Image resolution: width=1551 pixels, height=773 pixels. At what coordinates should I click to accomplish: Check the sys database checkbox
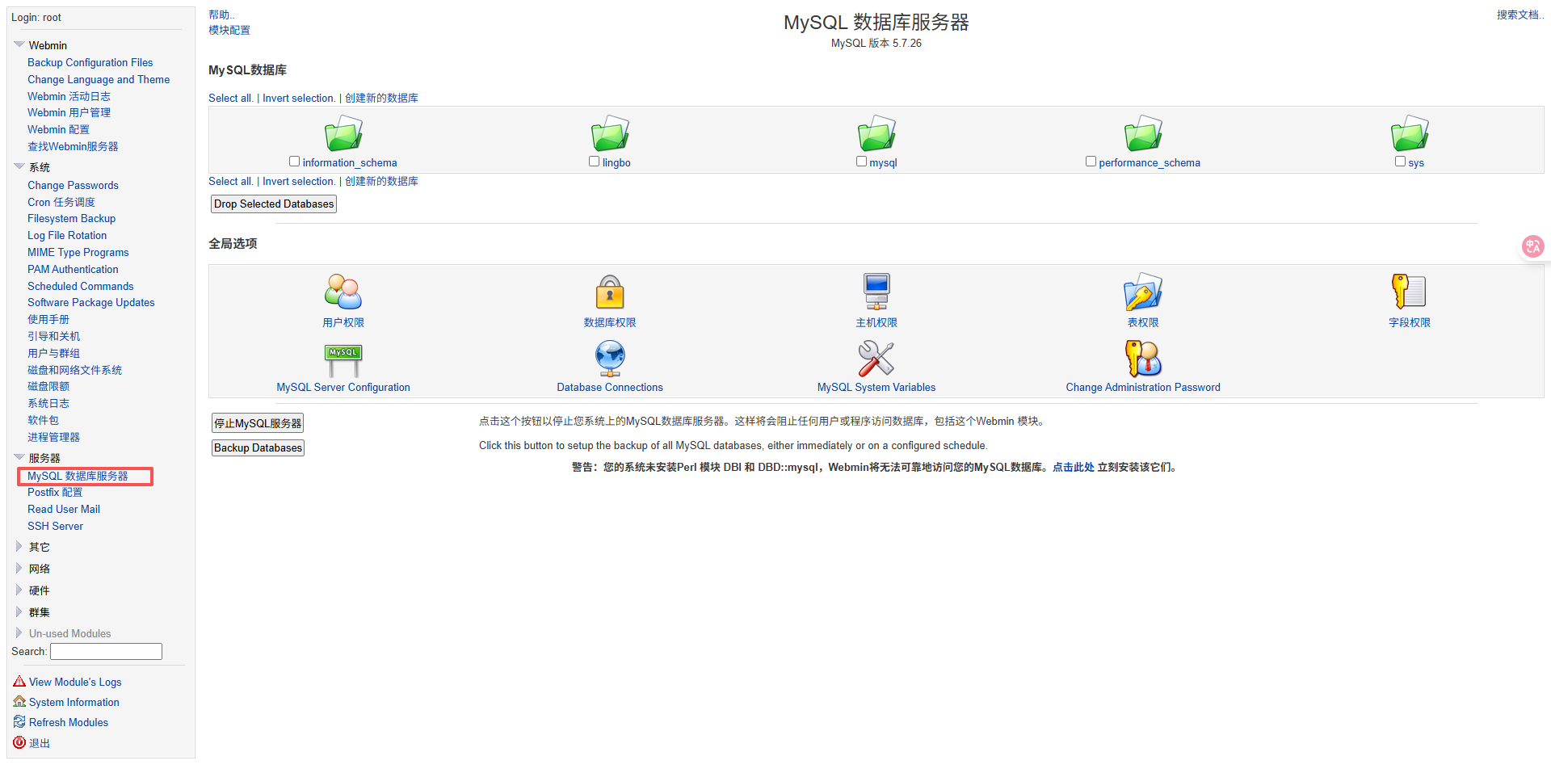[x=1401, y=162]
